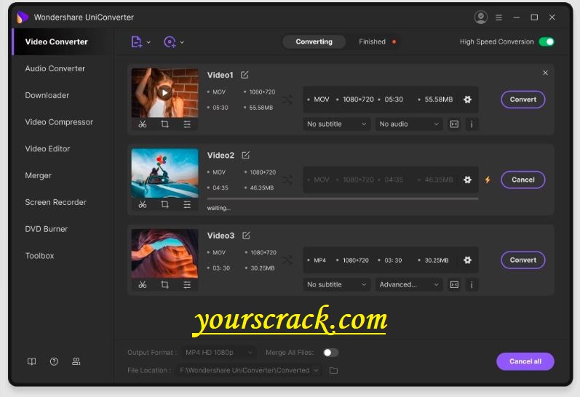This screenshot has width=580, height=397.
Task: Open output settings gear for Video1
Action: tap(467, 100)
